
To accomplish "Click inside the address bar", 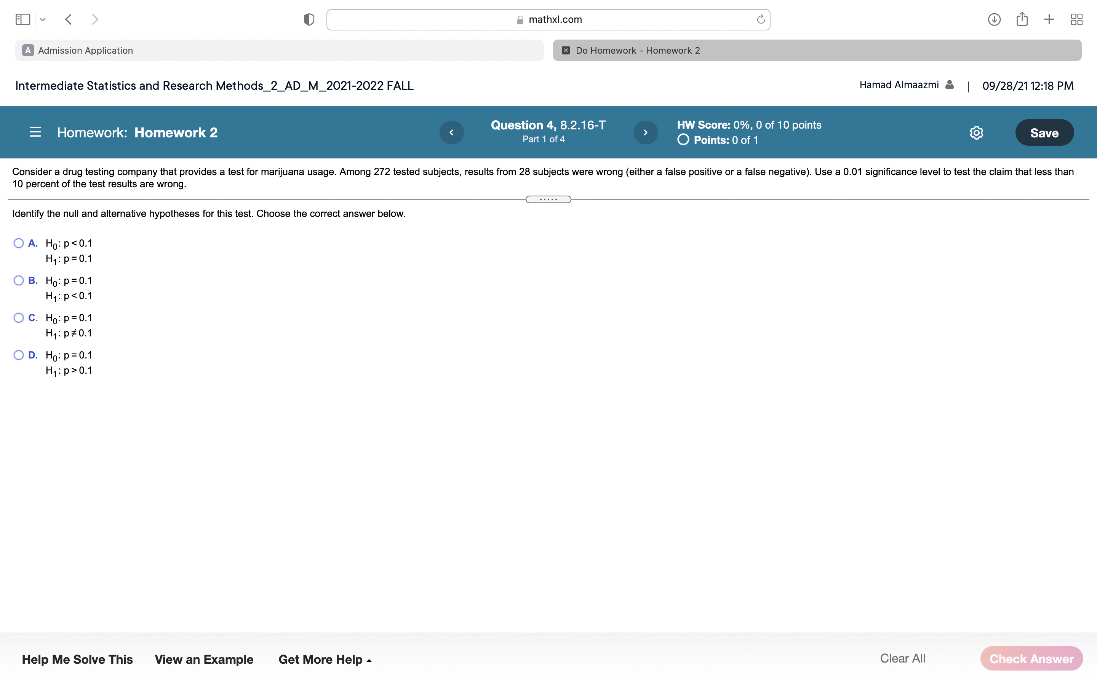I will (x=548, y=19).
